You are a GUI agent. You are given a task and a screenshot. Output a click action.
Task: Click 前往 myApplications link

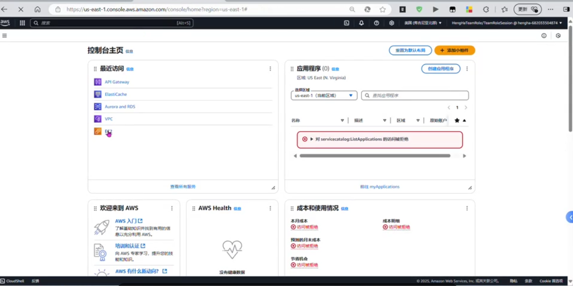pyautogui.click(x=380, y=186)
